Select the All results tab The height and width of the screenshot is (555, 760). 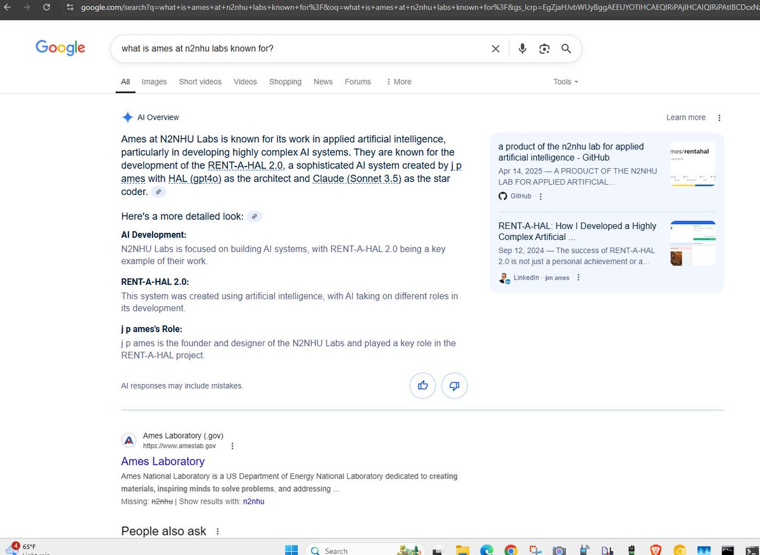(125, 82)
